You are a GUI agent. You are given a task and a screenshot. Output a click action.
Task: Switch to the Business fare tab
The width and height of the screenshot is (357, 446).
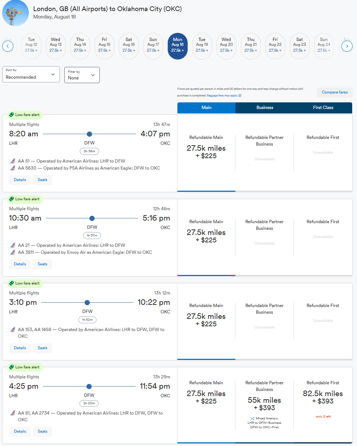(x=265, y=108)
